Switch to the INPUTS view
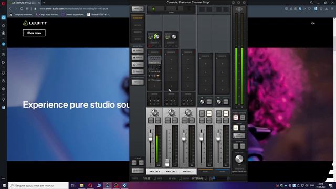Viewport: 336px width, 189px height. 138,25
